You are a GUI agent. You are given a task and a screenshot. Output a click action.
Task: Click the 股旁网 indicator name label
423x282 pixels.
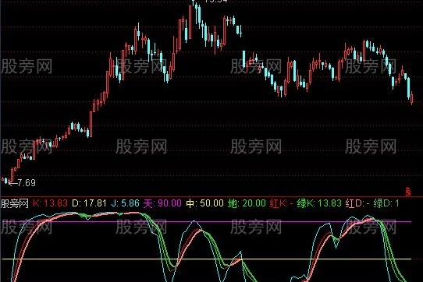[x=15, y=203]
